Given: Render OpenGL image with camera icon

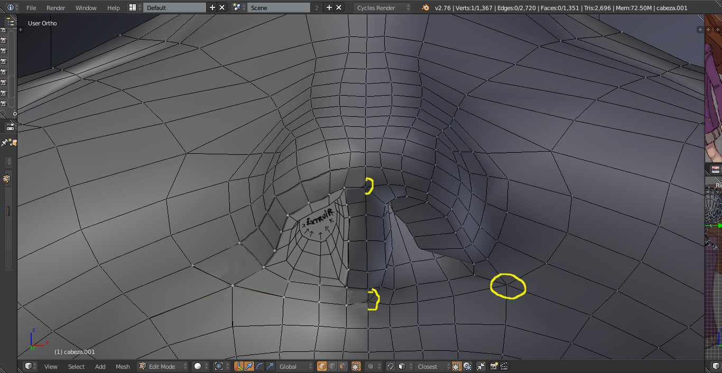Looking at the screenshot, I should [x=494, y=366].
